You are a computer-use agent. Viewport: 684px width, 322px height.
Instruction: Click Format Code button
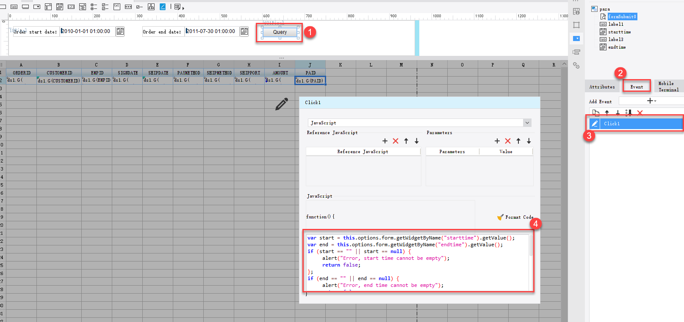tap(515, 217)
